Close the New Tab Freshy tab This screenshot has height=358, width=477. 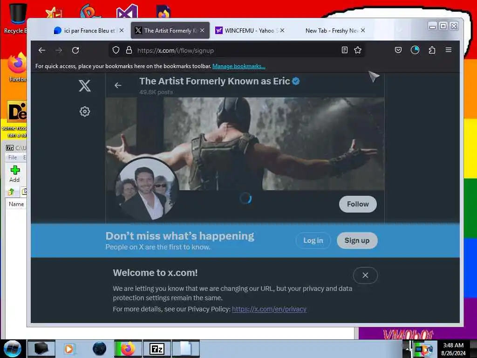point(362,30)
